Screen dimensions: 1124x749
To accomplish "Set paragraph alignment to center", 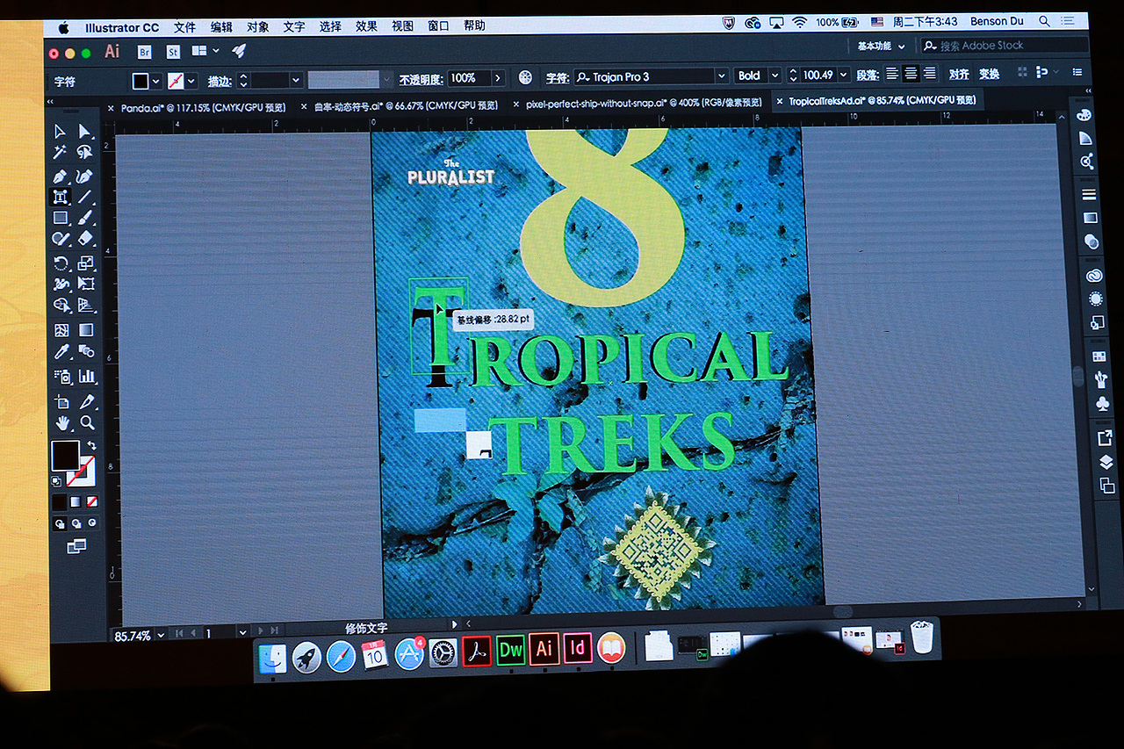I will (x=911, y=74).
